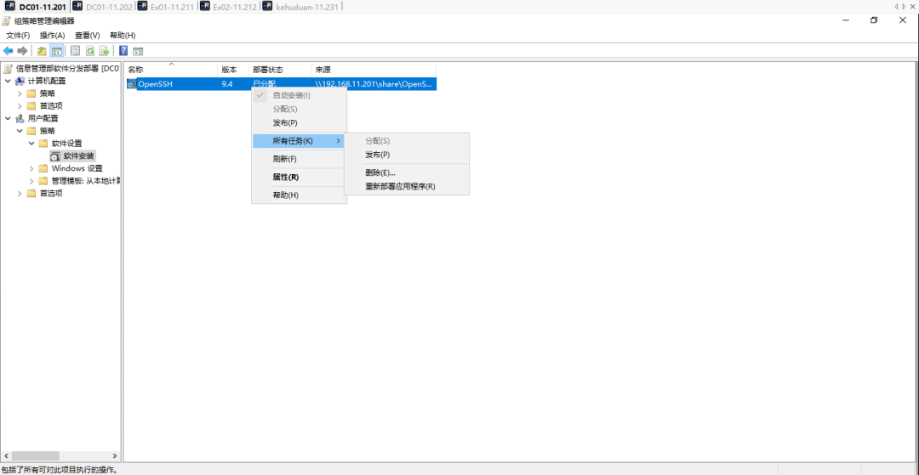Viewport: 919px width, 475px height.
Task: Select the 信息管理部软件分发部署 root node
Action: [x=67, y=69]
